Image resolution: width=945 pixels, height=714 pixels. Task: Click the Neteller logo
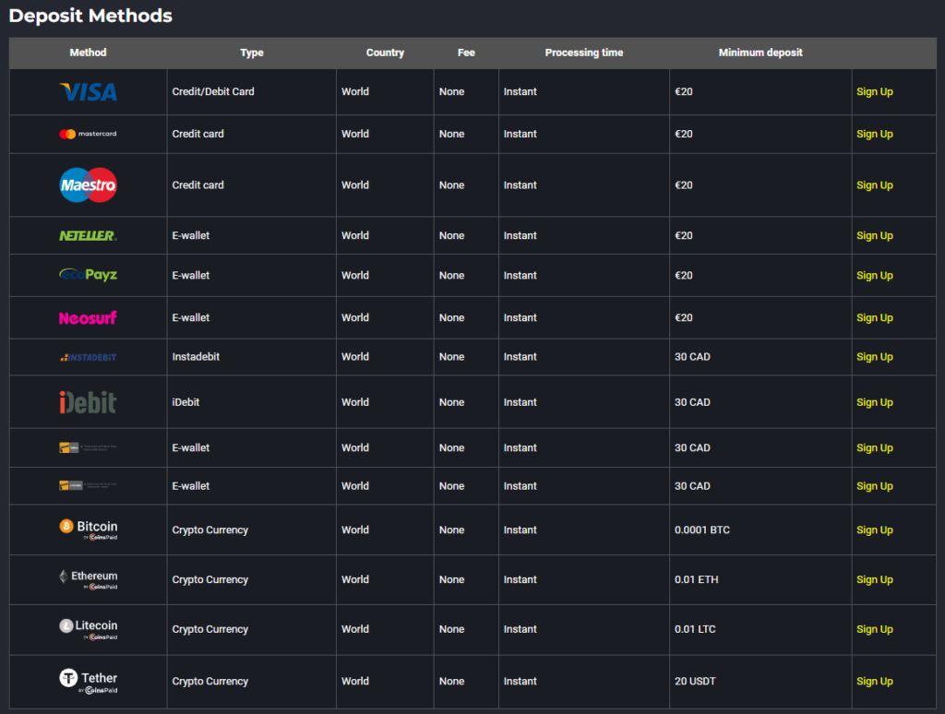pyautogui.click(x=88, y=235)
